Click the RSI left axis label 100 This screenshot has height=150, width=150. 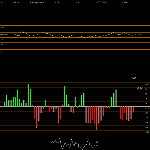2,27
